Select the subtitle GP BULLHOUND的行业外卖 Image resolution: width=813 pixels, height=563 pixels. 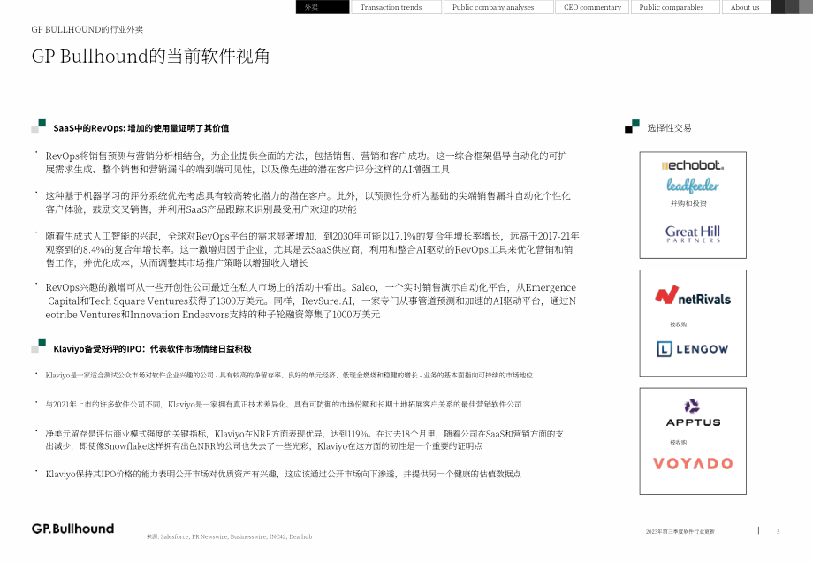87,29
